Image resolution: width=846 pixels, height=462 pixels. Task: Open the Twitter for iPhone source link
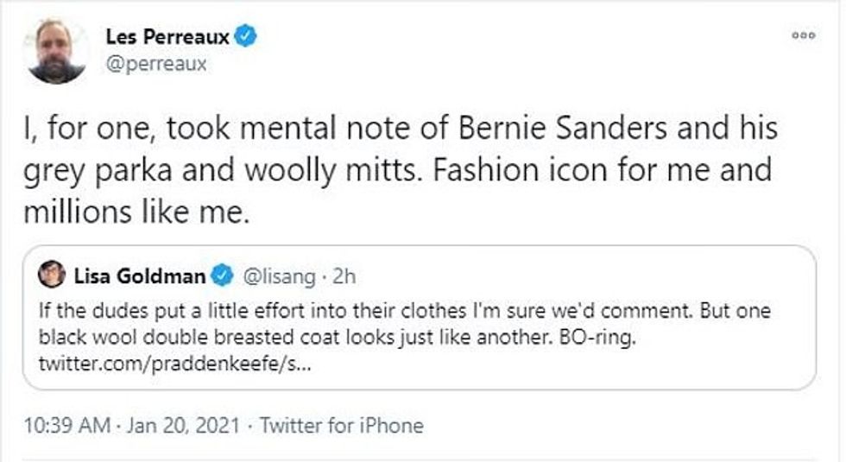tap(342, 425)
